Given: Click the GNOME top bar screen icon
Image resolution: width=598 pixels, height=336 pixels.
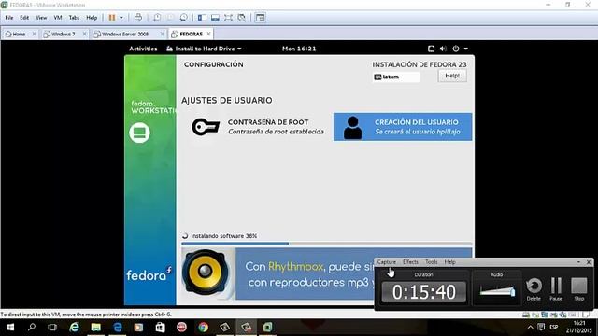Looking at the screenshot, I should pos(431,49).
